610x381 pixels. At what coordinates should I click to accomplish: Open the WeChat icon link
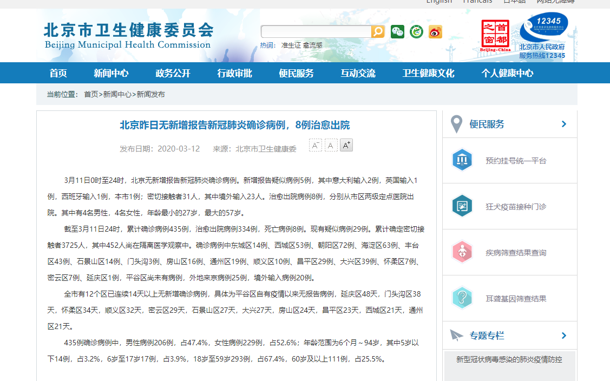pyautogui.click(x=398, y=32)
